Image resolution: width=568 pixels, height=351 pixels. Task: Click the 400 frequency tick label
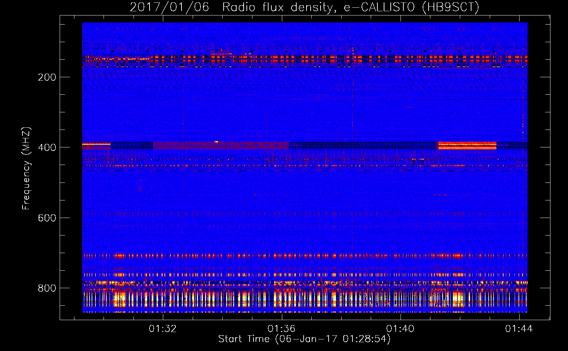click(x=47, y=147)
